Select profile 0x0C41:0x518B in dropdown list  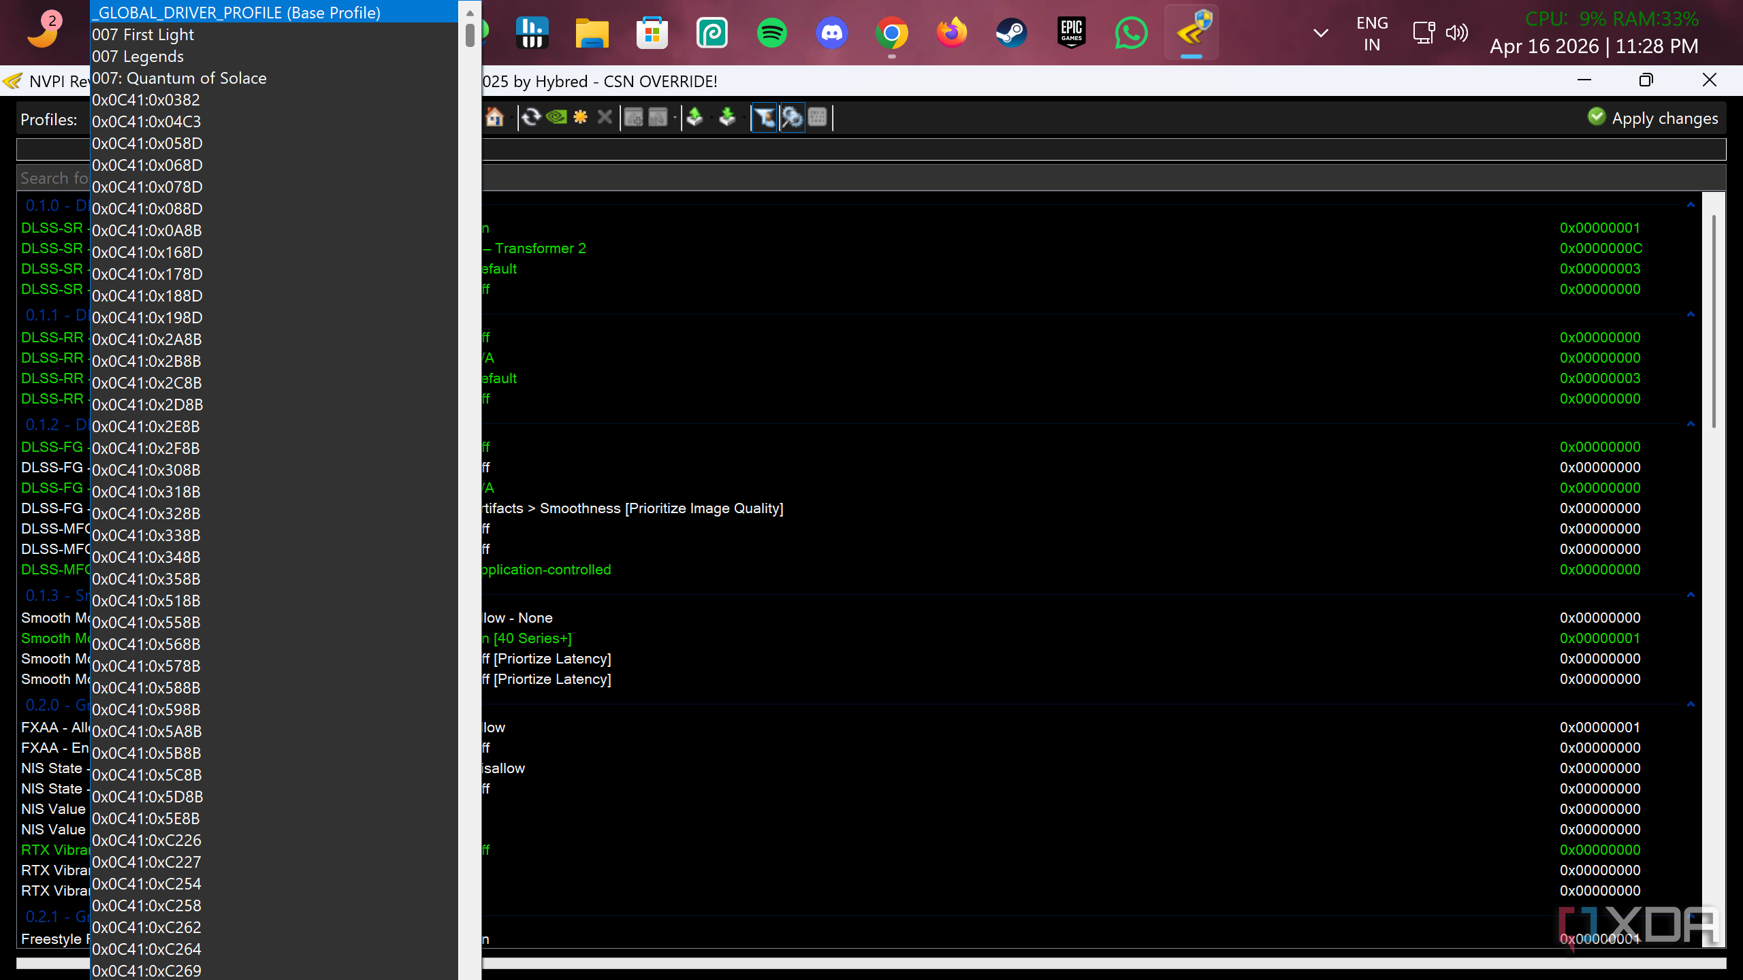point(274,600)
